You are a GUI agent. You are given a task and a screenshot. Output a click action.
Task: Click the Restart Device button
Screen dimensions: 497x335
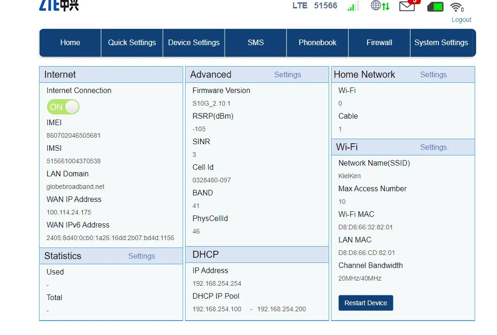[366, 303]
